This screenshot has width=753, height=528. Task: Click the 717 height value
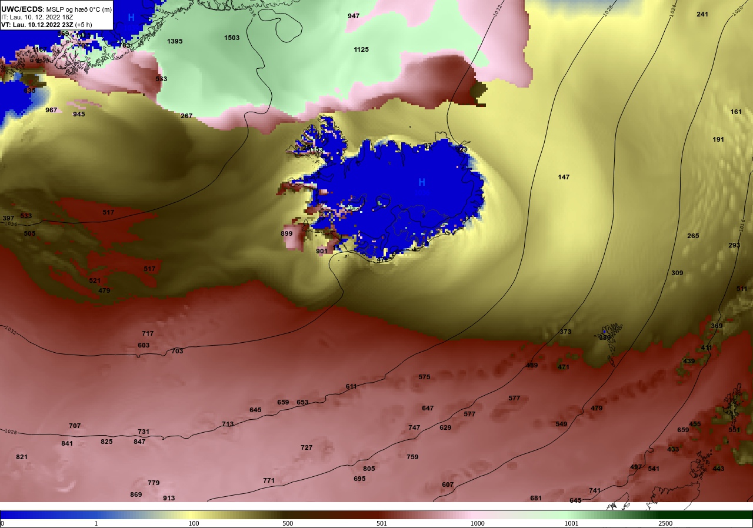coord(148,333)
